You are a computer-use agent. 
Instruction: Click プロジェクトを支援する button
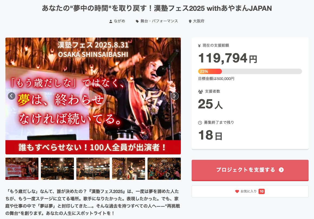pyautogui.click(x=250, y=170)
